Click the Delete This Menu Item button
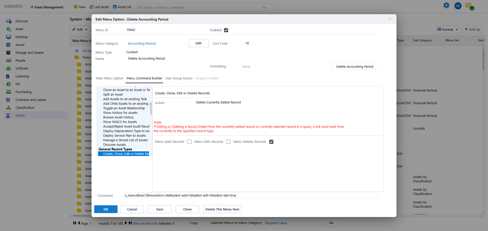 click(222, 209)
